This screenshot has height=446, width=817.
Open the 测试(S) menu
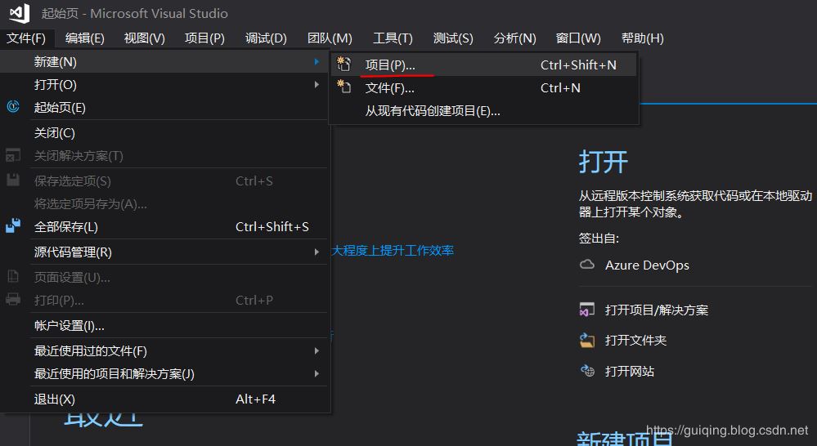click(453, 38)
